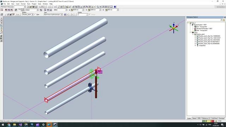Click the Save icon in toolbar
The width and height of the screenshot is (226, 127).
pyautogui.click(x=34, y=7)
